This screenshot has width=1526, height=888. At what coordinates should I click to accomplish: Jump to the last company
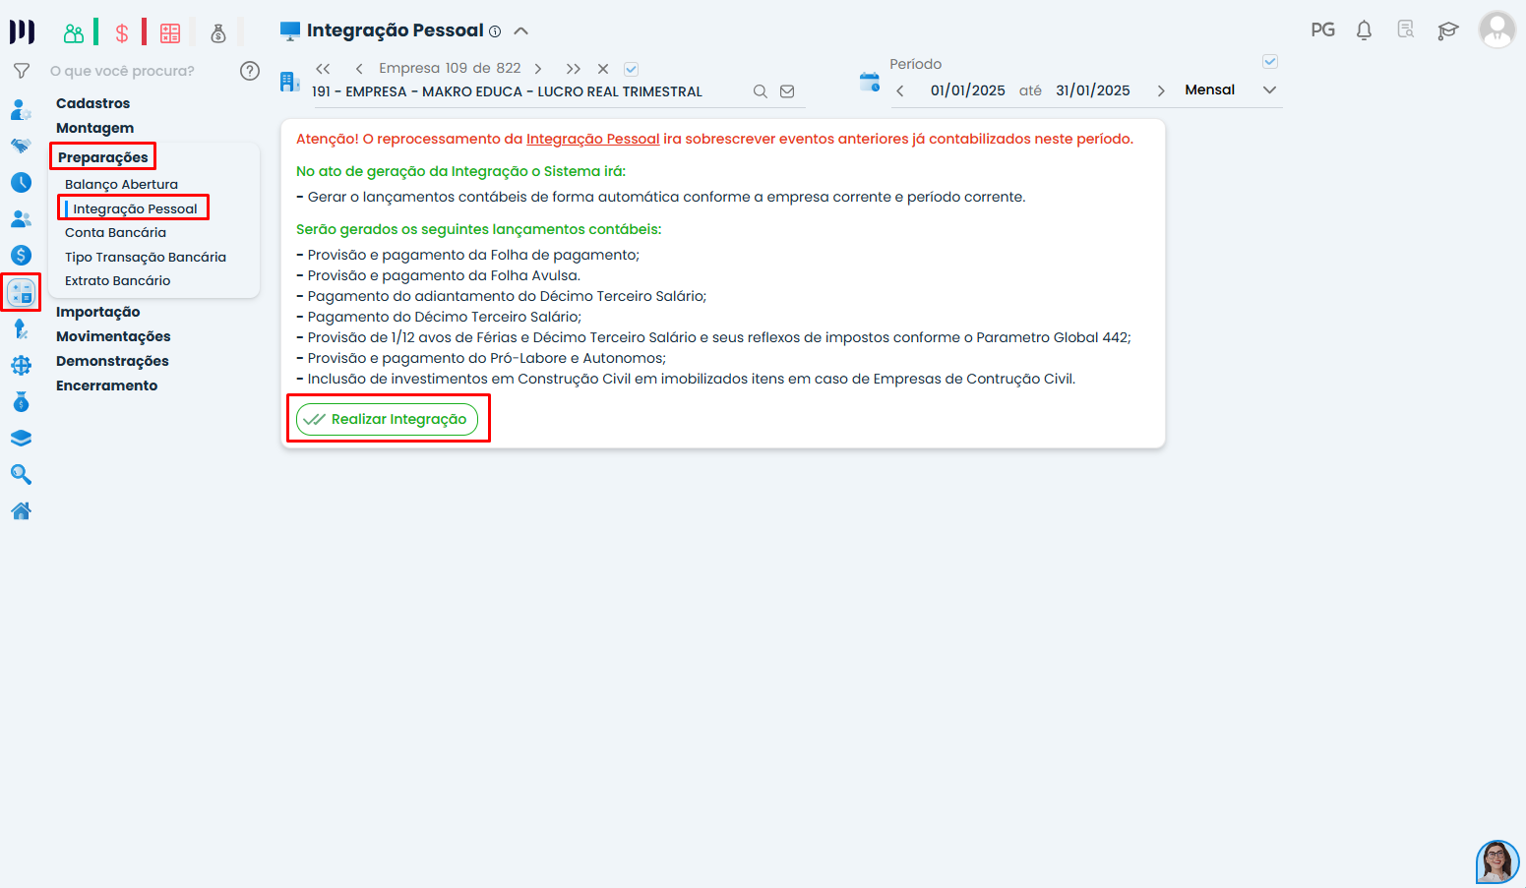tap(574, 69)
